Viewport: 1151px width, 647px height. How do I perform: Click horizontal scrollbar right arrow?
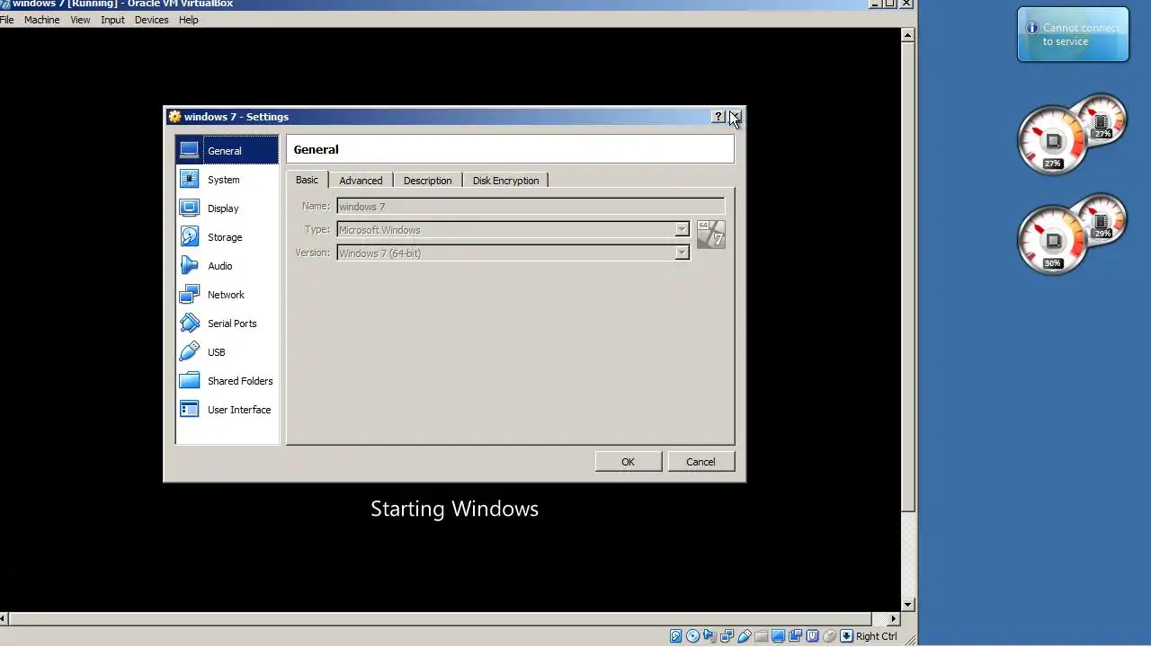pos(893,619)
